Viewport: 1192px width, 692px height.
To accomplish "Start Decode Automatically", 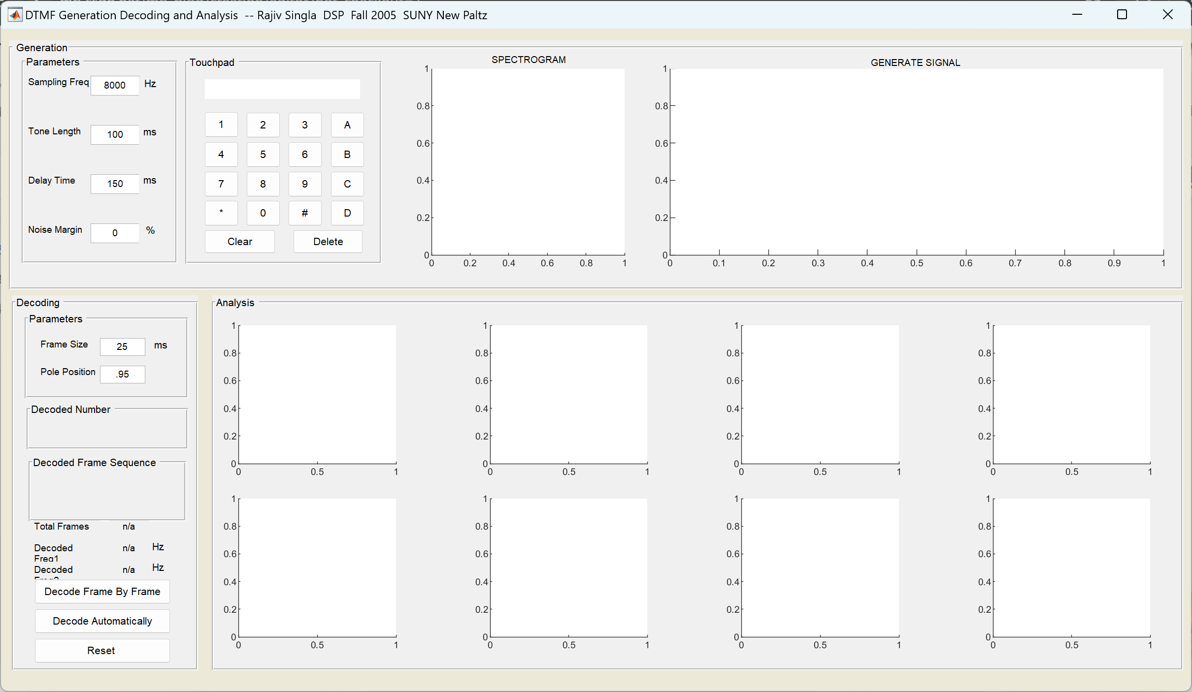I will click(x=102, y=621).
